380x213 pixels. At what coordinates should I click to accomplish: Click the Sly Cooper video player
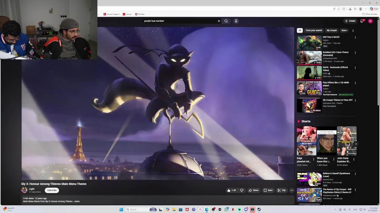pos(158,104)
